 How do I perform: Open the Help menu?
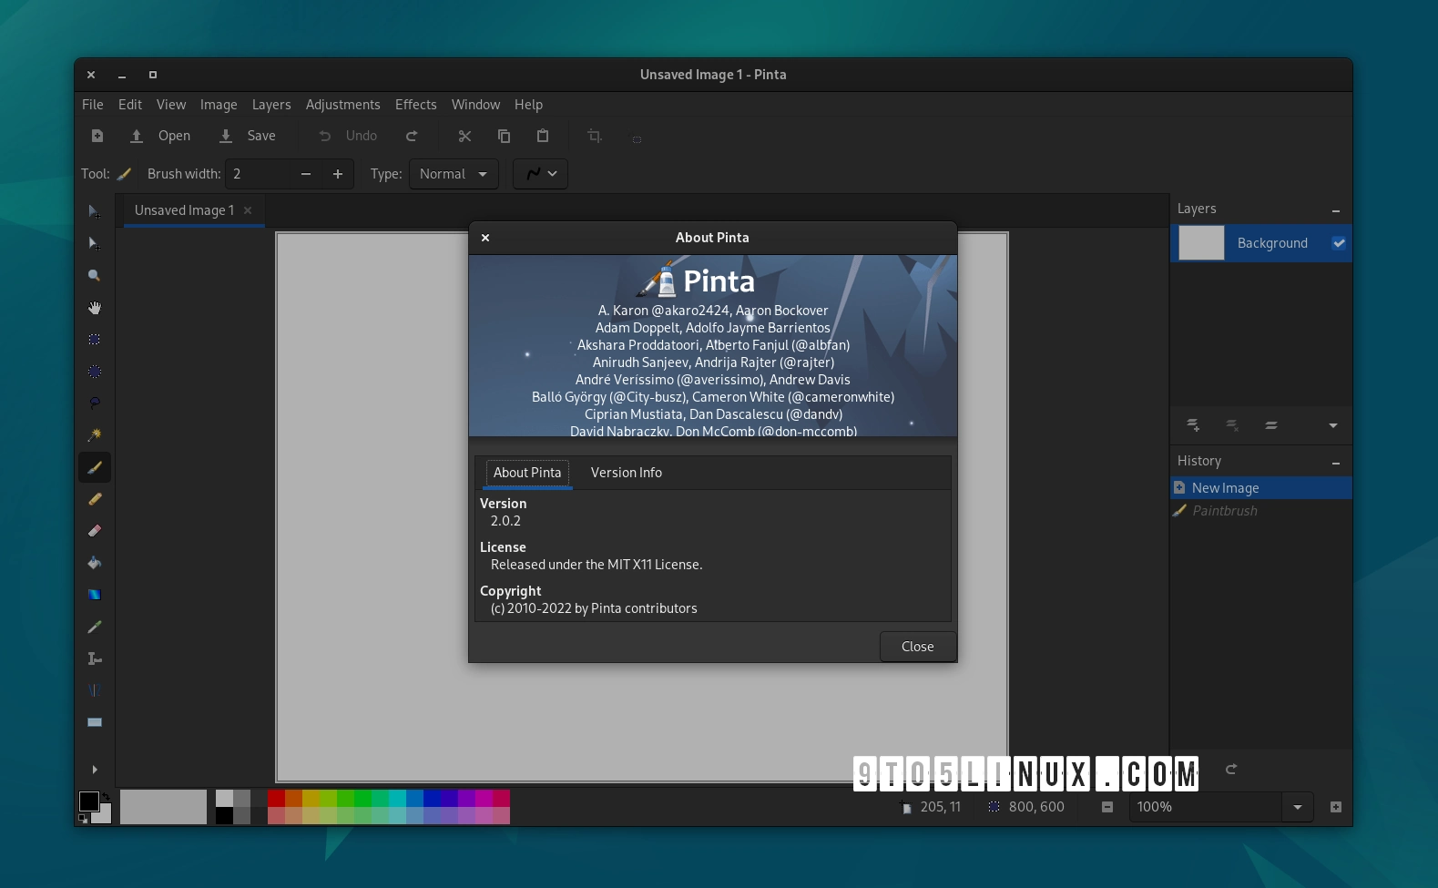(x=528, y=105)
